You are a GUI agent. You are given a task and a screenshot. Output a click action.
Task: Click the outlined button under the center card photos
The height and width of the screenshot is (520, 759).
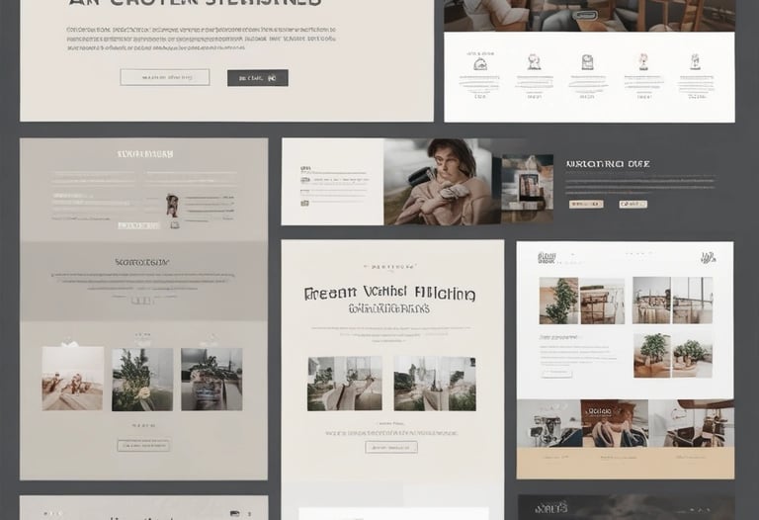pyautogui.click(x=391, y=448)
